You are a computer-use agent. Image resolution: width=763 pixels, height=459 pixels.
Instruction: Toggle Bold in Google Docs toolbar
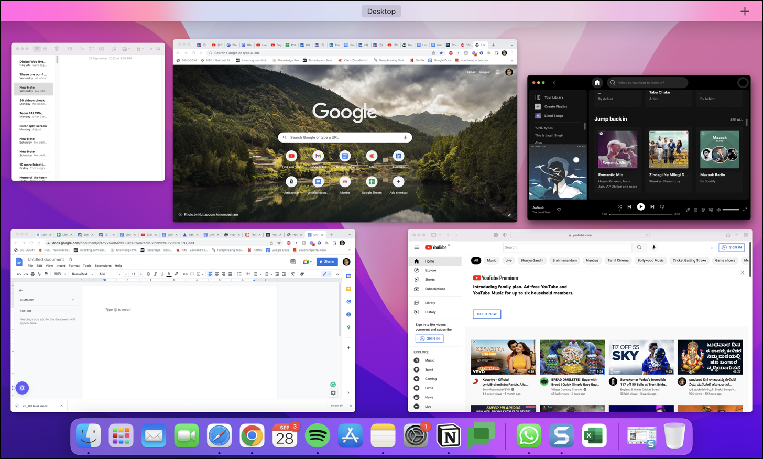click(x=148, y=274)
